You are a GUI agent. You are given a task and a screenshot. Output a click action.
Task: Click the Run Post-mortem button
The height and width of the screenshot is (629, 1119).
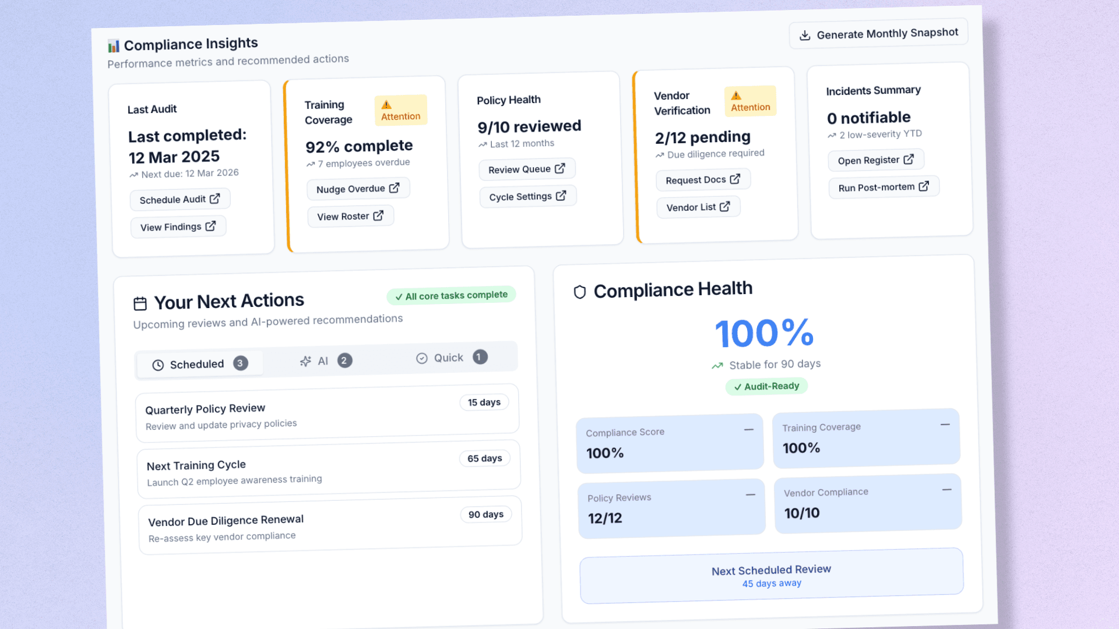click(883, 187)
